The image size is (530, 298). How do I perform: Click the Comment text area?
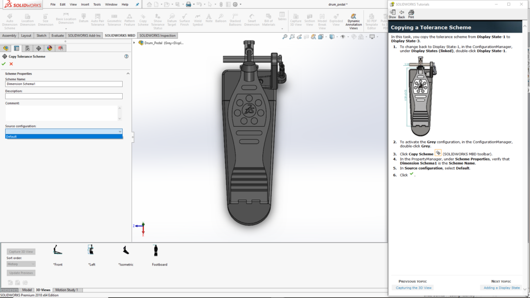[x=62, y=113]
